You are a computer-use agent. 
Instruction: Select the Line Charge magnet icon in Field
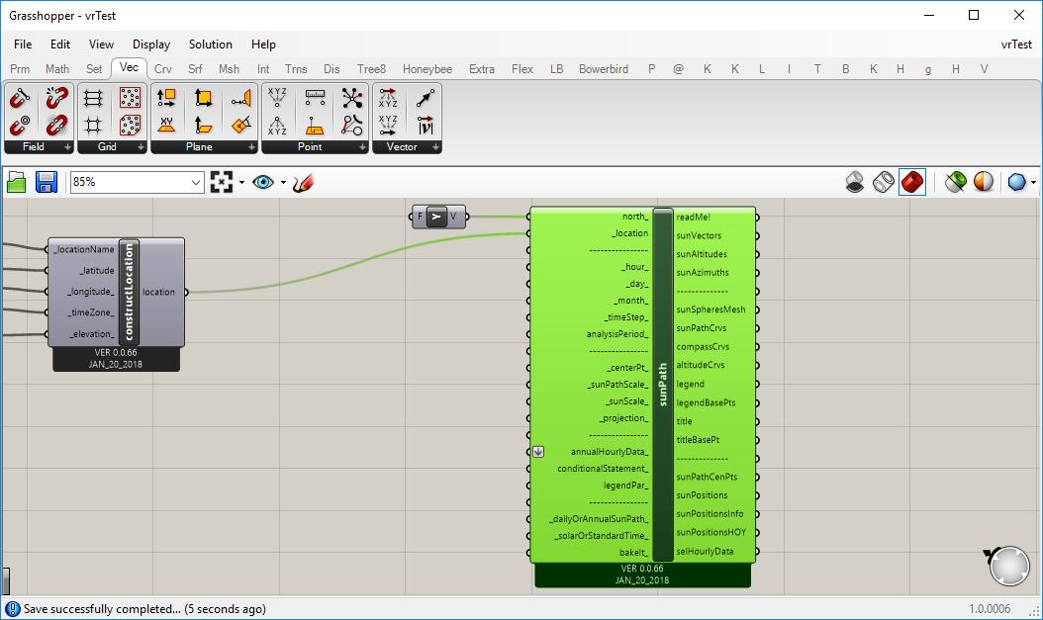(x=19, y=98)
